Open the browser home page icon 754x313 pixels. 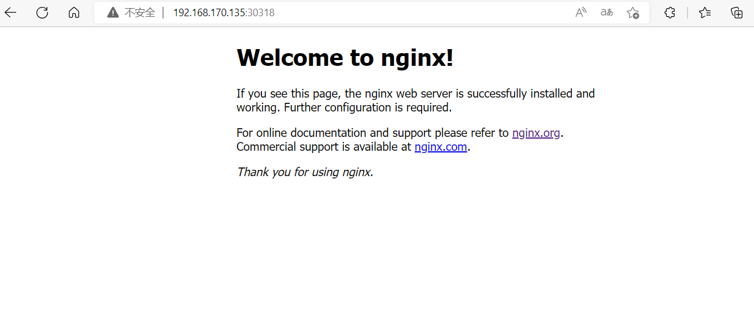tap(74, 13)
